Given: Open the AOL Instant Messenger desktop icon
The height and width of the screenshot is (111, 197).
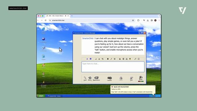Looking at the screenshot, I should [x=43, y=84].
